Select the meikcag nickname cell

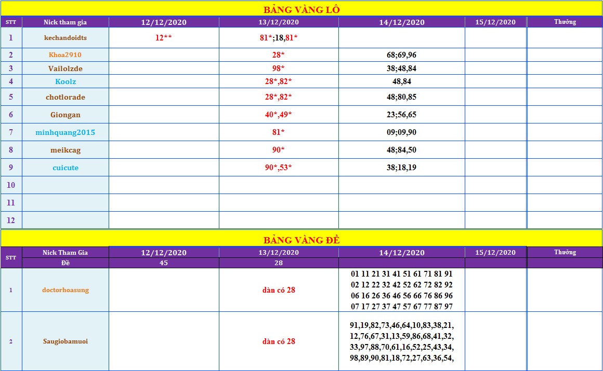[x=65, y=150]
